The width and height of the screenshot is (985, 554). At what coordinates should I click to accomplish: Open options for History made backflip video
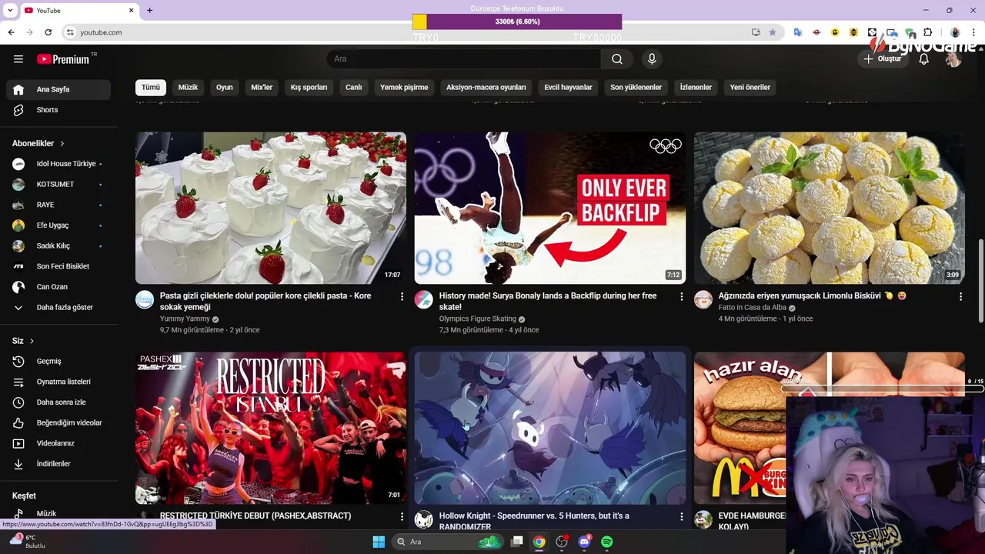681,296
